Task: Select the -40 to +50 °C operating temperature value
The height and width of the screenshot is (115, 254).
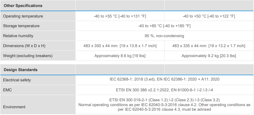Action: coord(209,16)
